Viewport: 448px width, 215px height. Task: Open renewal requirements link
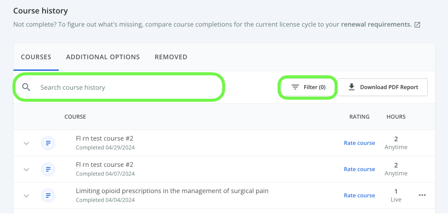[x=376, y=24]
